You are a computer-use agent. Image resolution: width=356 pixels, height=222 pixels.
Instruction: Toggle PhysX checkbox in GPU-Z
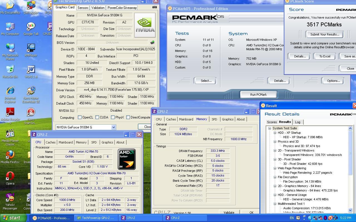[x=113, y=117]
